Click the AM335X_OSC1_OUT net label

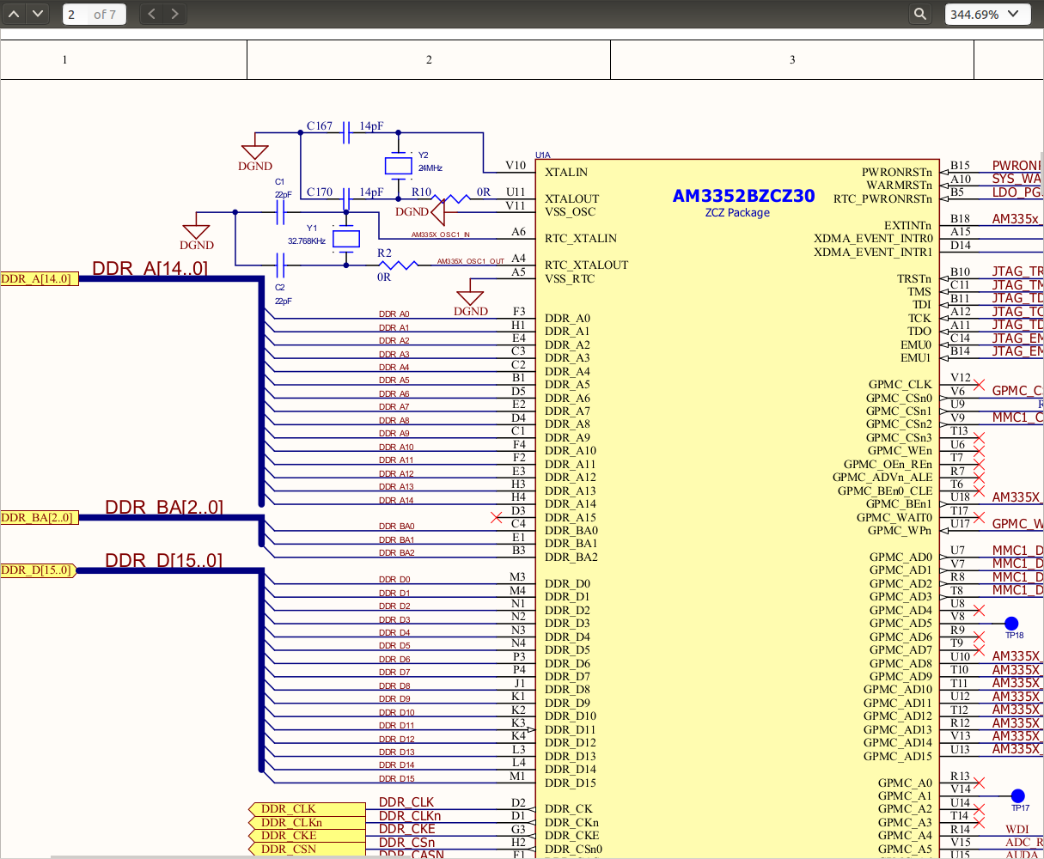pyautogui.click(x=471, y=261)
